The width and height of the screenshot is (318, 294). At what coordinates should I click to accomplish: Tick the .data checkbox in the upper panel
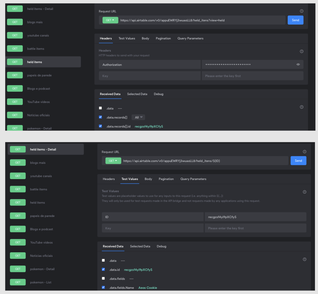click(100, 108)
